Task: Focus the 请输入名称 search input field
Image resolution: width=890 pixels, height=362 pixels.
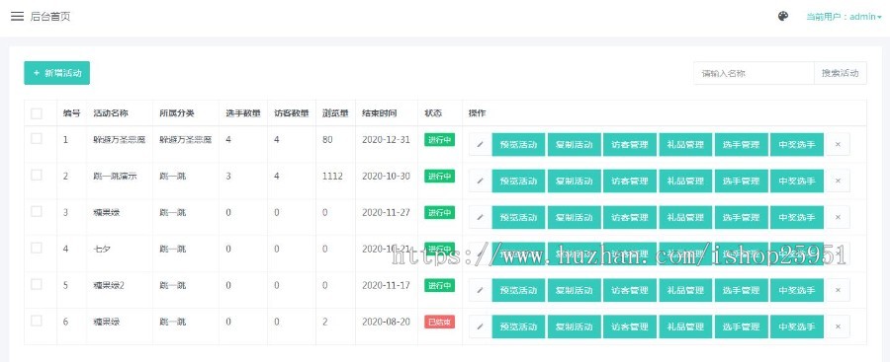Action: [x=754, y=73]
